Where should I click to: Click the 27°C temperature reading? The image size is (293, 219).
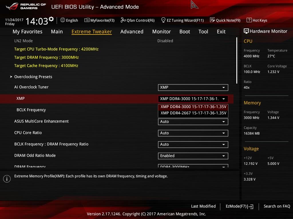click(271, 56)
